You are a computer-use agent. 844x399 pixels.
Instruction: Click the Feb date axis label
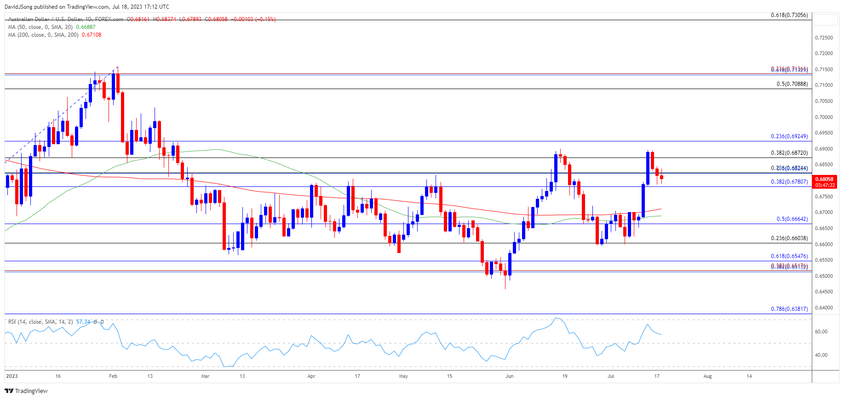click(113, 376)
